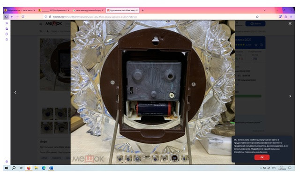Select the active Meshok crystal clock tab
The image size is (300, 177).
(x=122, y=10)
